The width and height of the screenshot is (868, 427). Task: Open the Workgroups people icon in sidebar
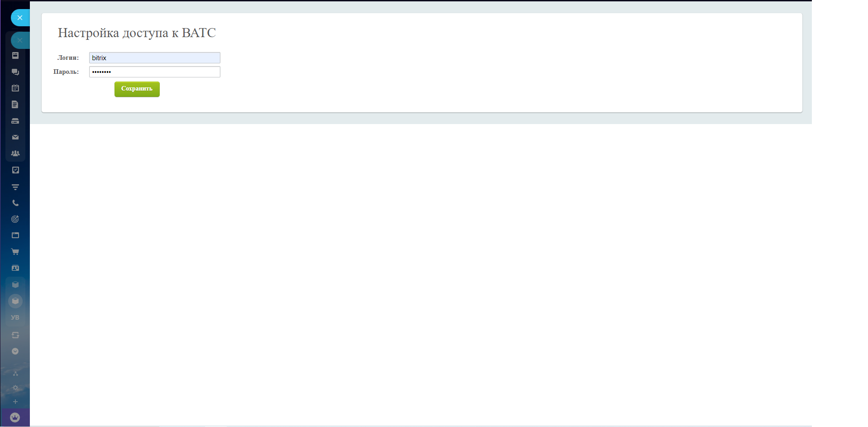15,154
